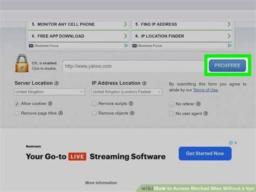
Task: Click More information link
Action: (101, 183)
